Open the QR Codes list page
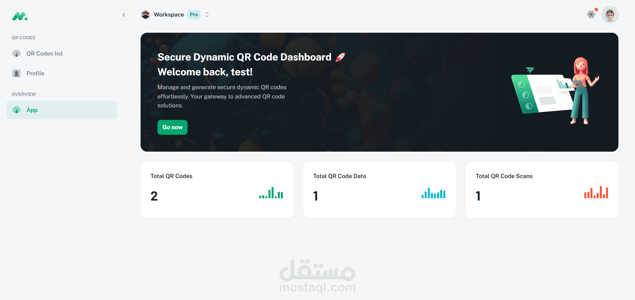 (x=62, y=54)
